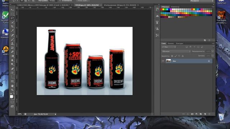Open status bar info arrow menu
Image resolution: width=230 pixels, height=129 pixels.
point(55,114)
